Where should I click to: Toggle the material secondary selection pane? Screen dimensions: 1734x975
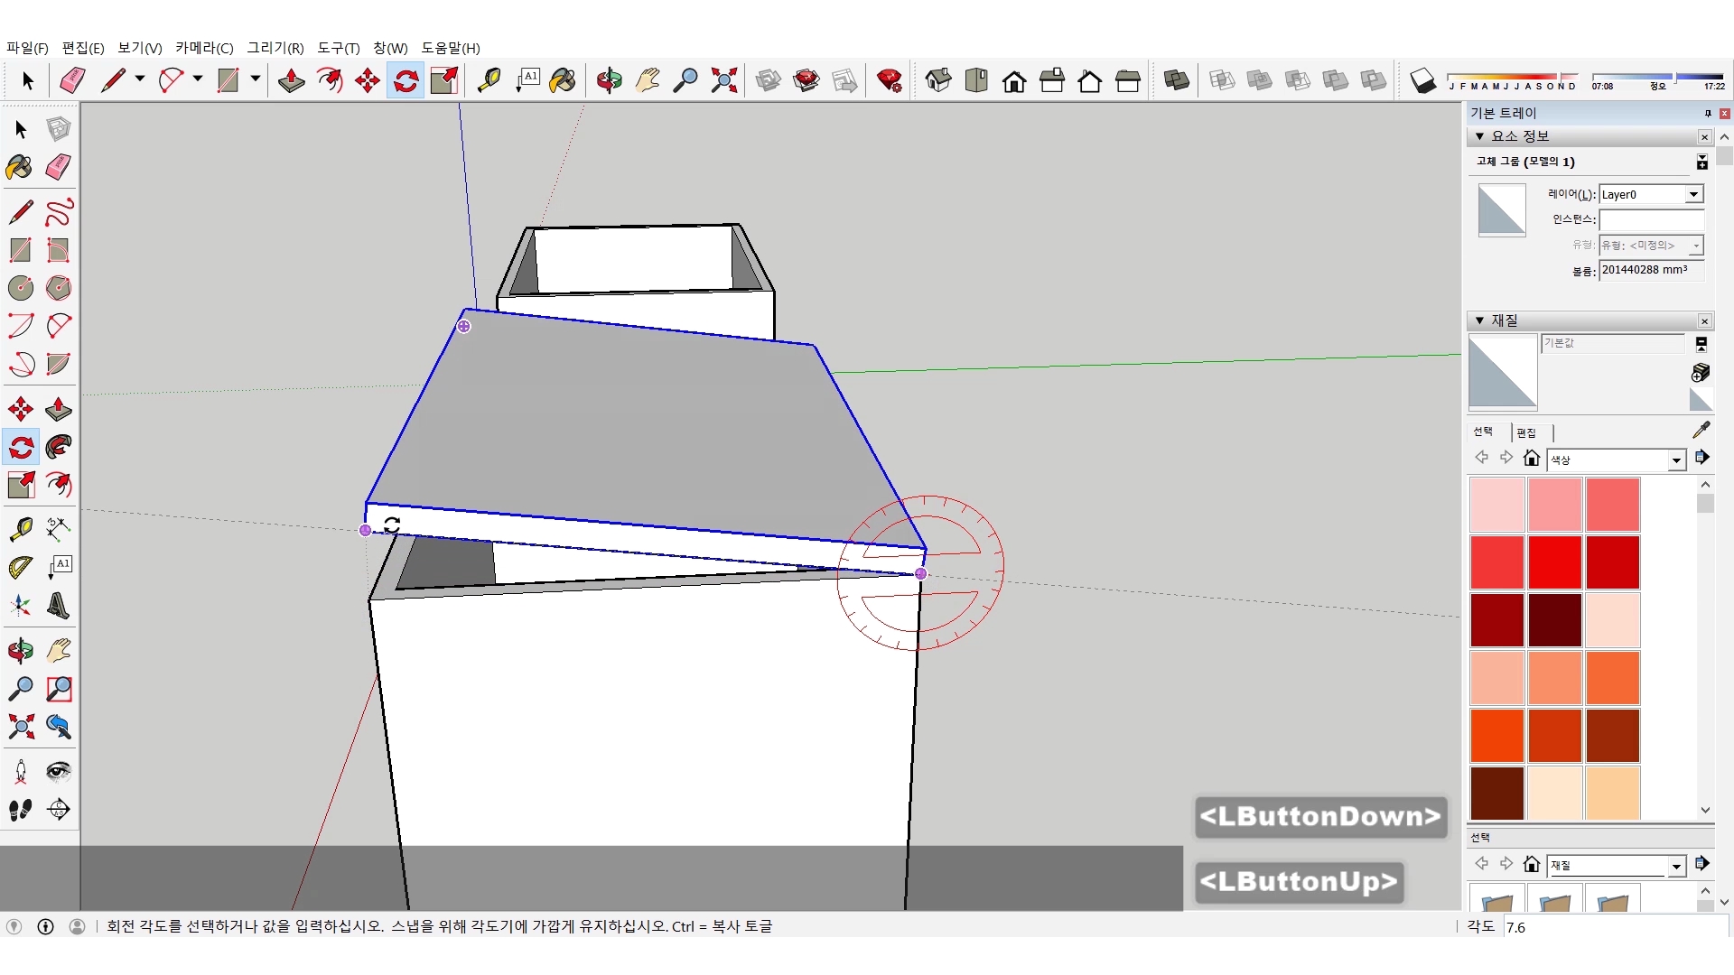click(1701, 345)
